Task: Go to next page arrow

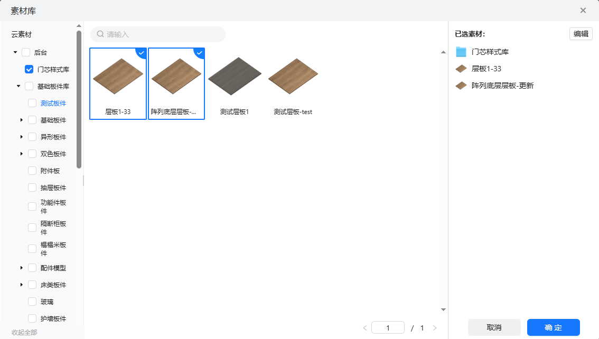Action: (435, 328)
